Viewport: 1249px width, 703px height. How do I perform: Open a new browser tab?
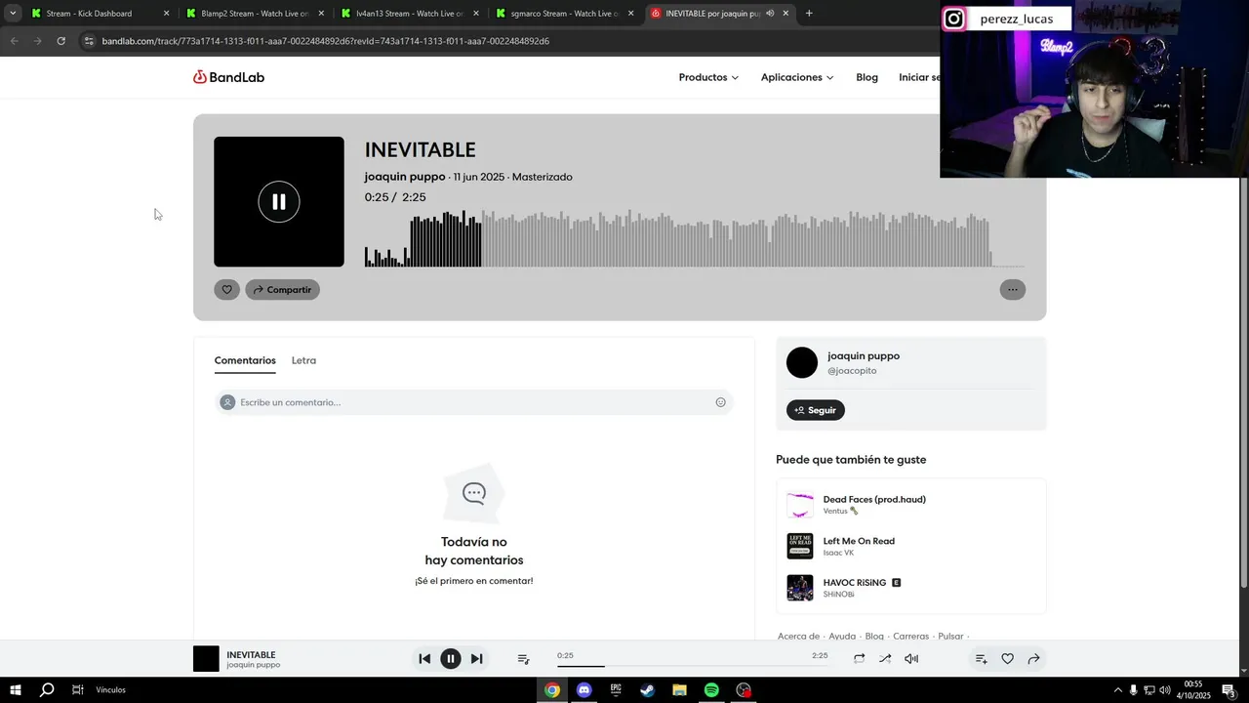click(x=809, y=14)
